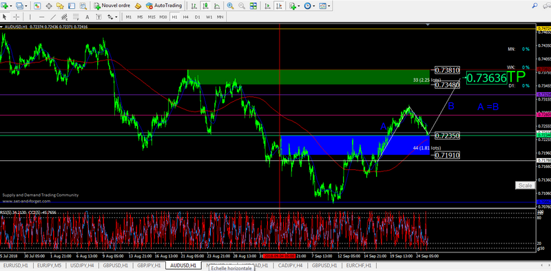
Task: Zoom out on the chart with magnifier minus
Action: [242, 6]
